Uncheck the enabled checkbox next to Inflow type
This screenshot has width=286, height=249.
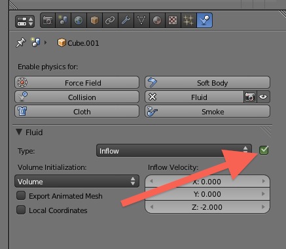[264, 150]
